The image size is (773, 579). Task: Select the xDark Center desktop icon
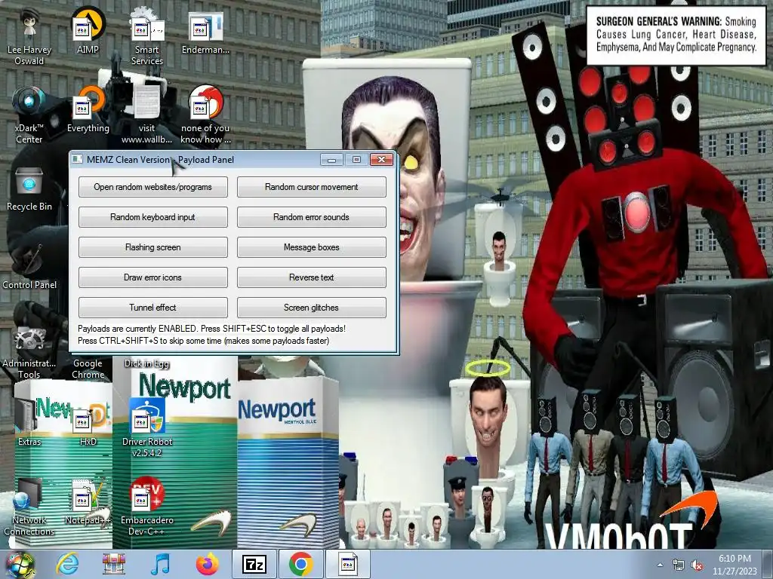tap(29, 115)
